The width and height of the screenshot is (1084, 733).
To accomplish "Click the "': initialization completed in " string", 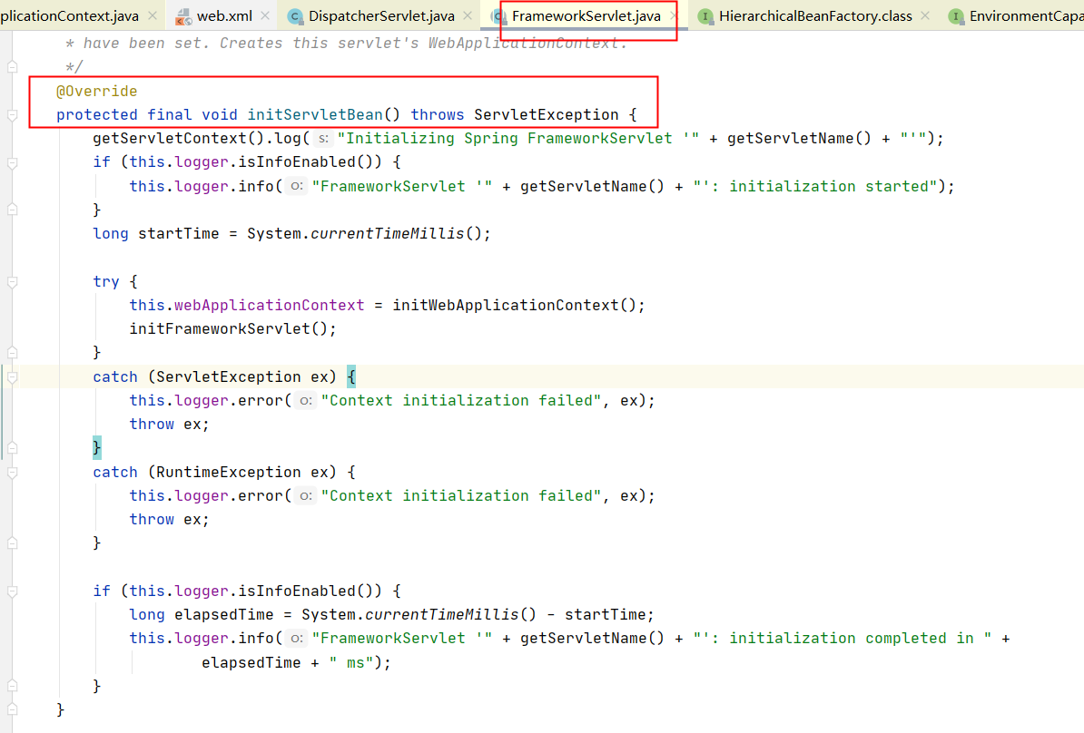I will (843, 639).
